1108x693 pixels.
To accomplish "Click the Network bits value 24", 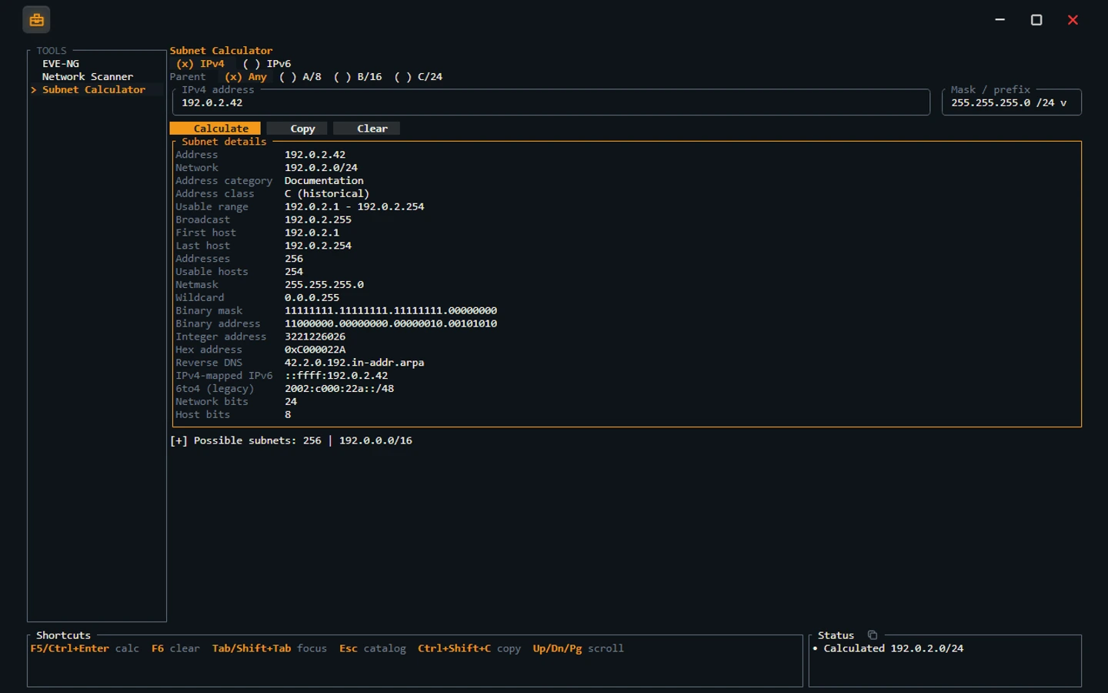I will click(291, 402).
